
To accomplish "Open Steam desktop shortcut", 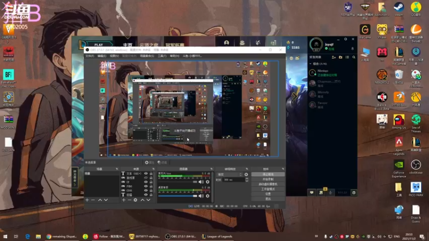I will click(x=399, y=9).
